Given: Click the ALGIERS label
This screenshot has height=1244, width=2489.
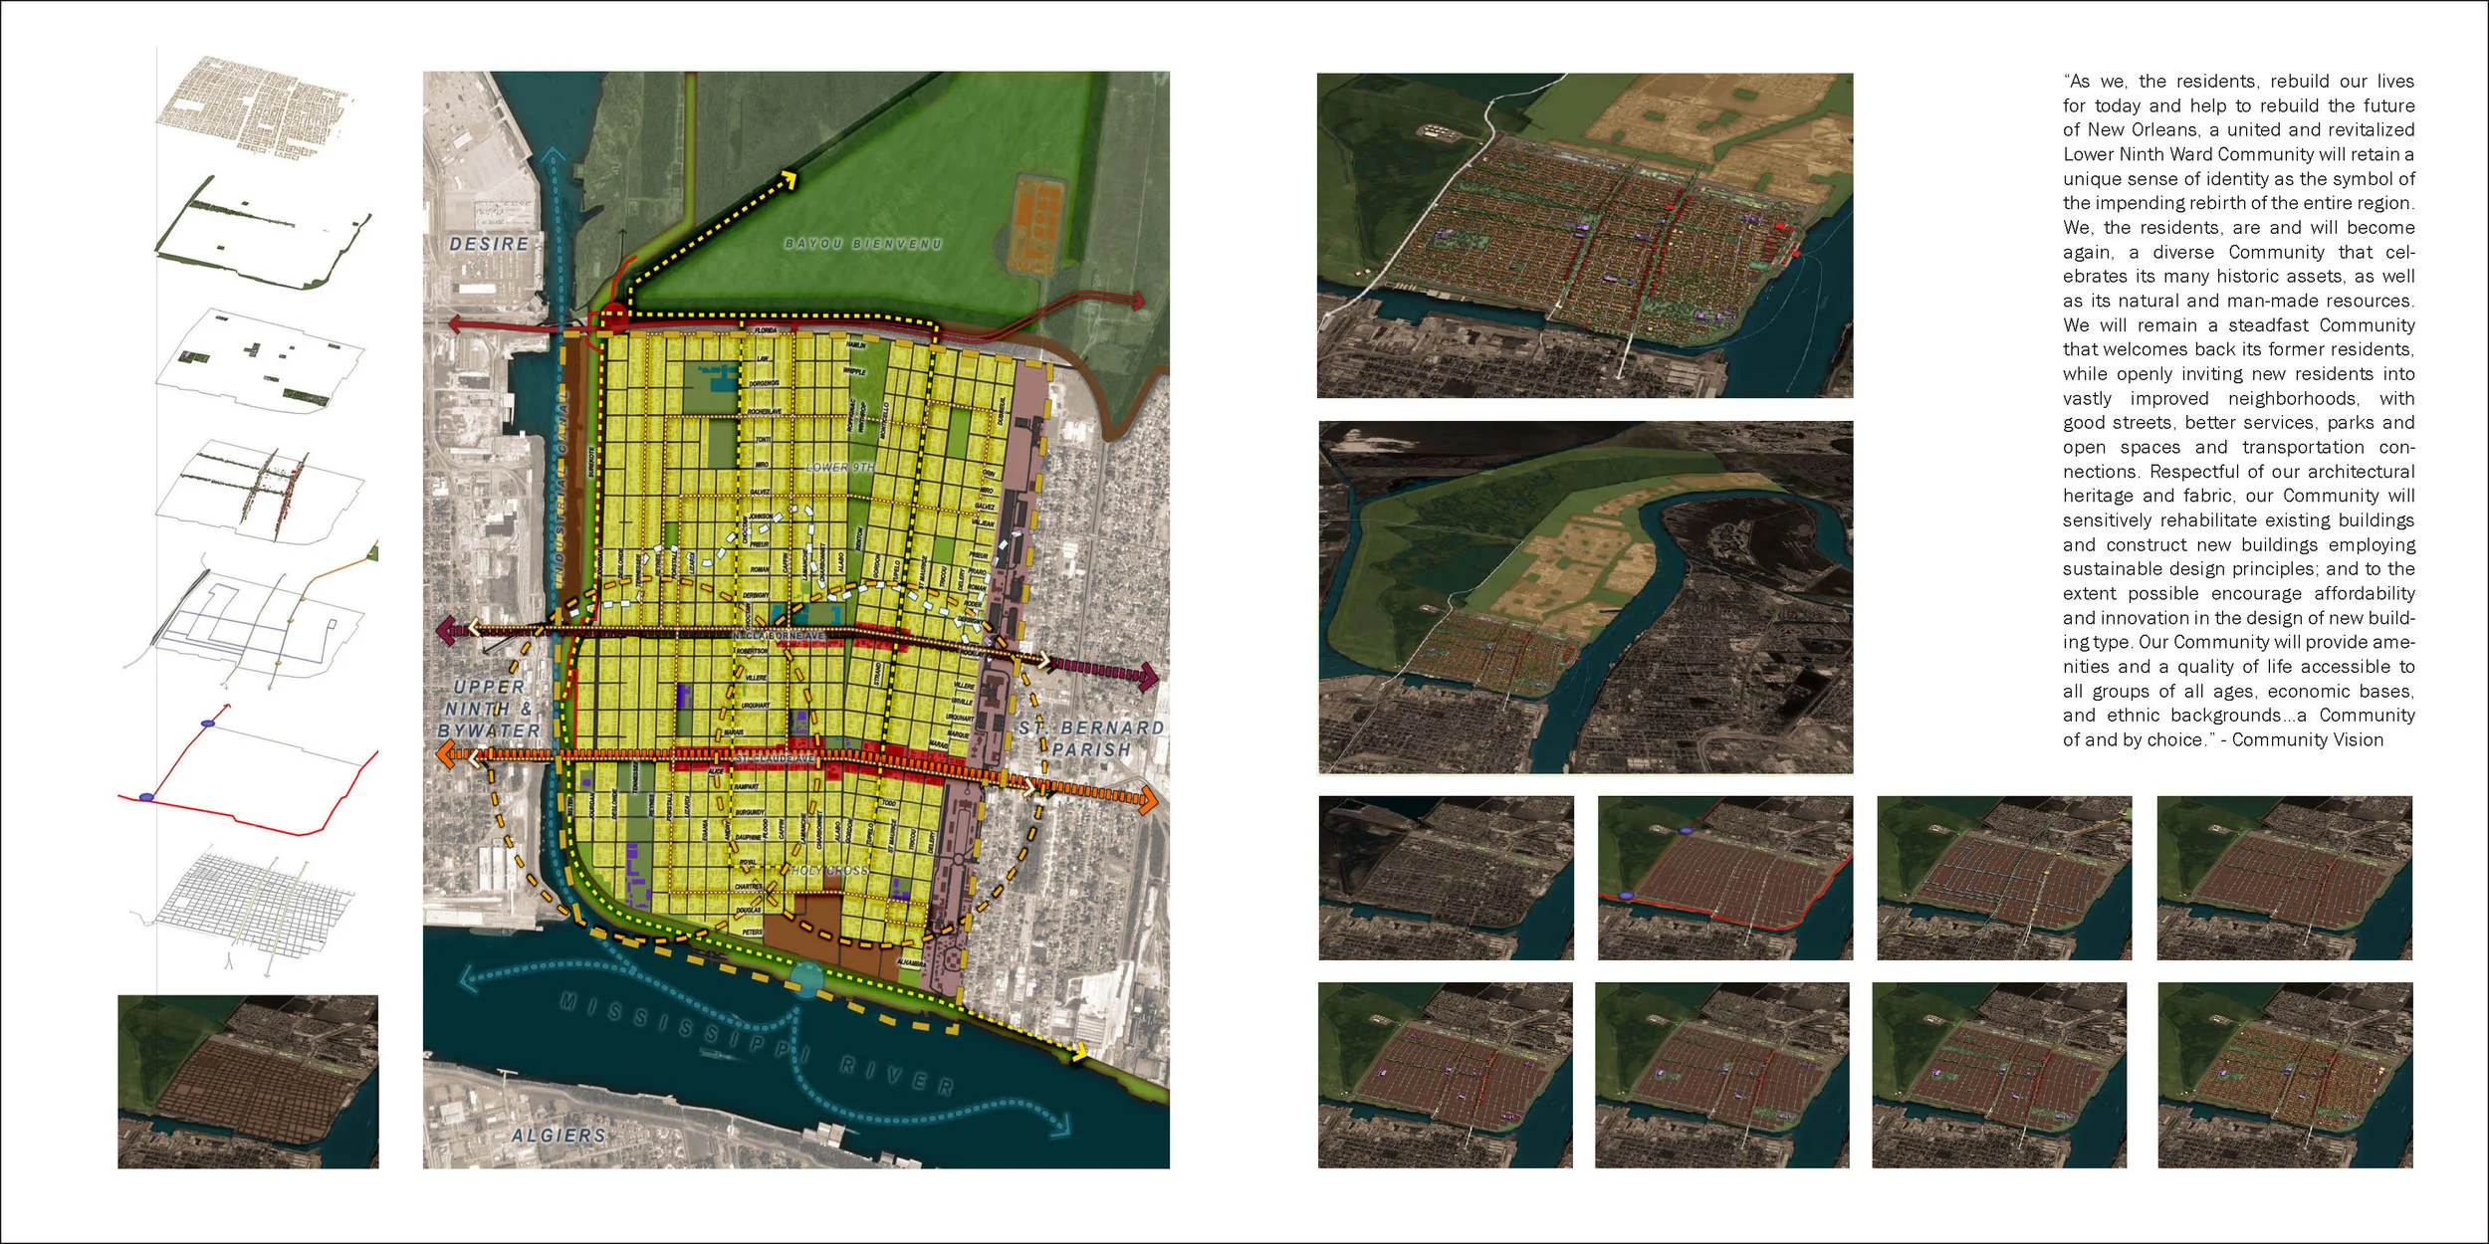Looking at the screenshot, I should click(559, 1136).
